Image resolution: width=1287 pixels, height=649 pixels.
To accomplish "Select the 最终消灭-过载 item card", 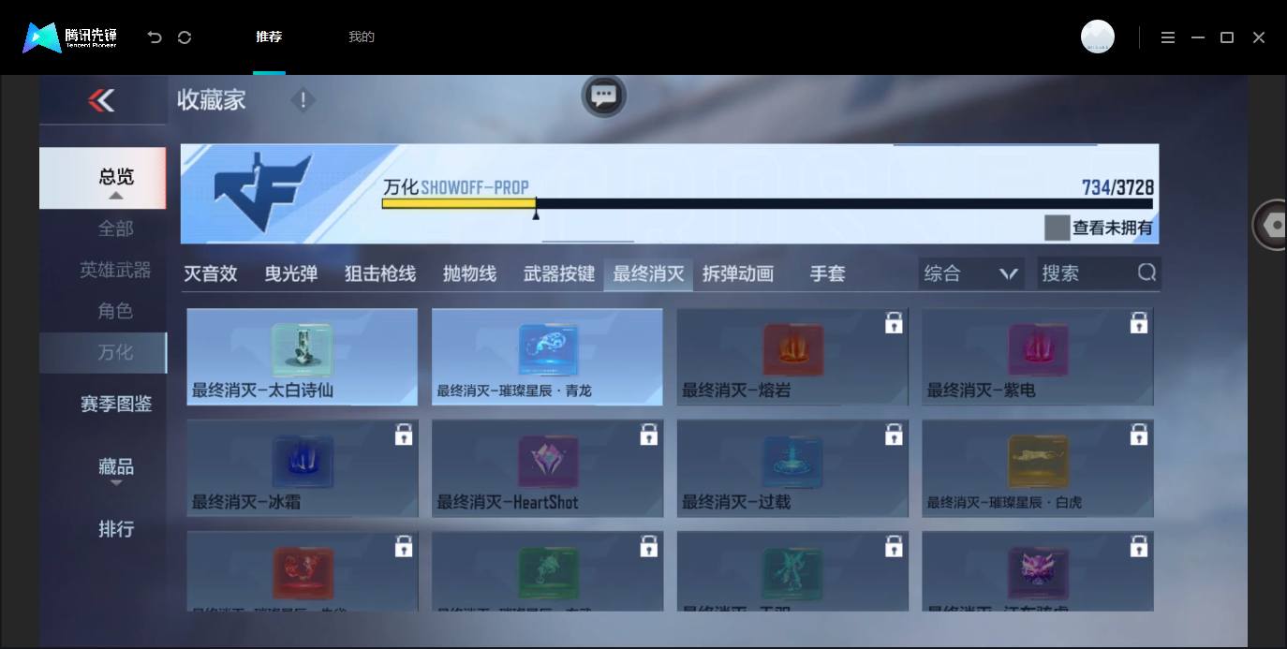I will coord(792,468).
